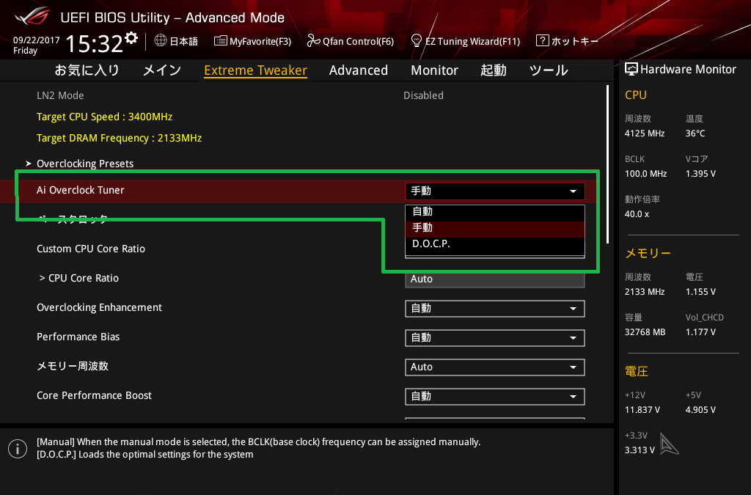Image resolution: width=751 pixels, height=495 pixels.
Task: Click the EZ Tuning Wizard bulb icon
Action: point(417,40)
